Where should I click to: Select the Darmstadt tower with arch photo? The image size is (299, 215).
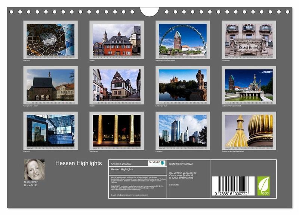click(182, 39)
